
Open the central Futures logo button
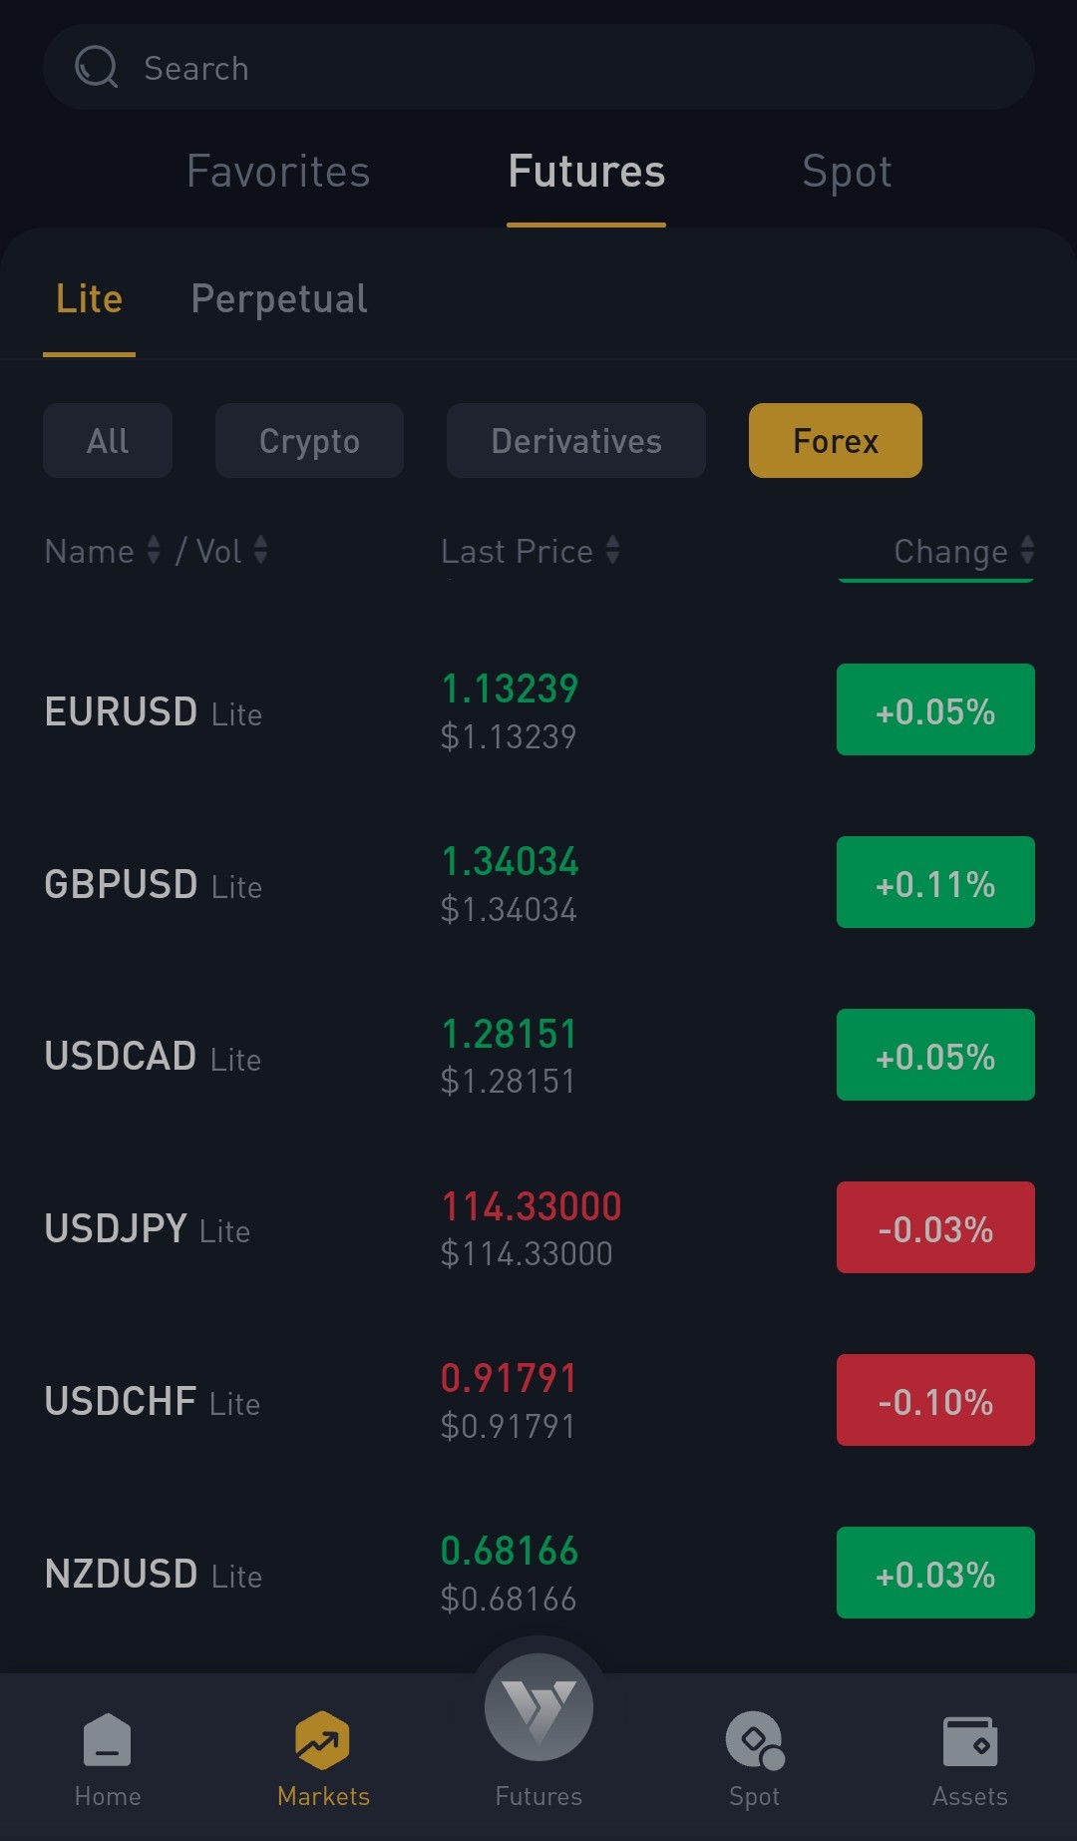click(538, 1706)
